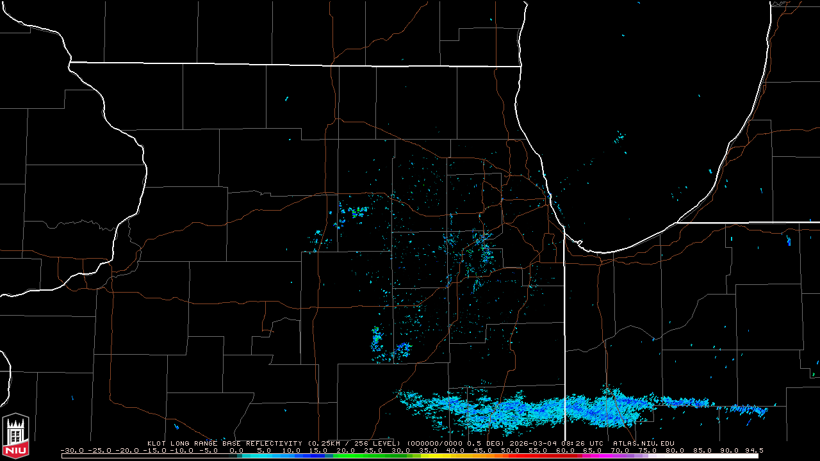Image resolution: width=820 pixels, height=461 pixels.
Task: Click the 50.0 dBZ red scale segment
Action: (x=510, y=456)
